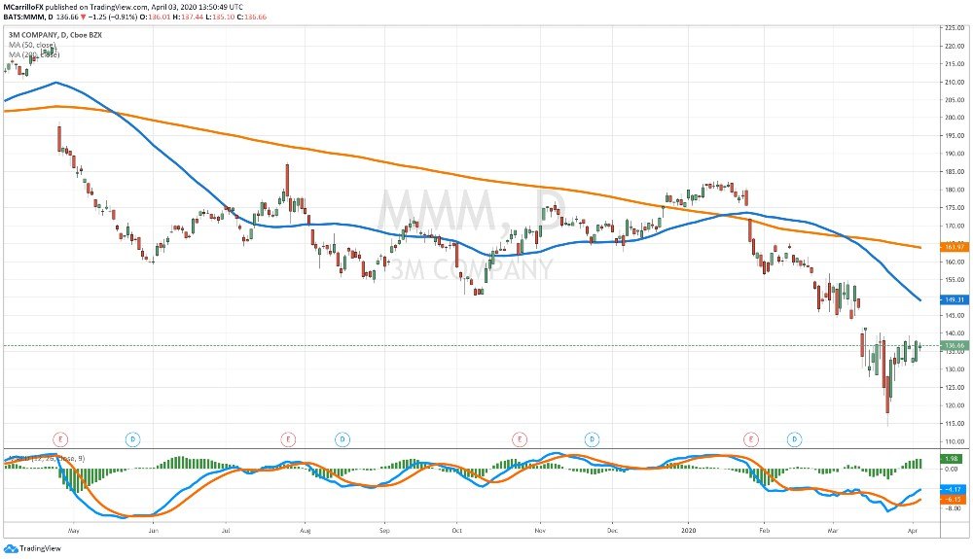
Task: Open the earnings marker just before May
Action: pyautogui.click(x=60, y=439)
